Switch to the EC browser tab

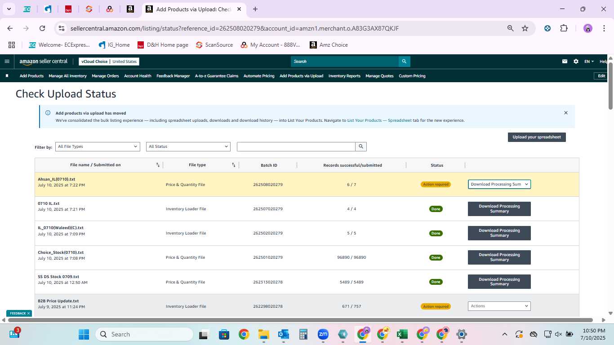point(27,9)
